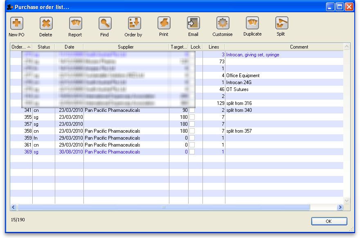Screen dimensions: 360x238
Task: Duplicate the selected purchase order
Action: coord(252,23)
